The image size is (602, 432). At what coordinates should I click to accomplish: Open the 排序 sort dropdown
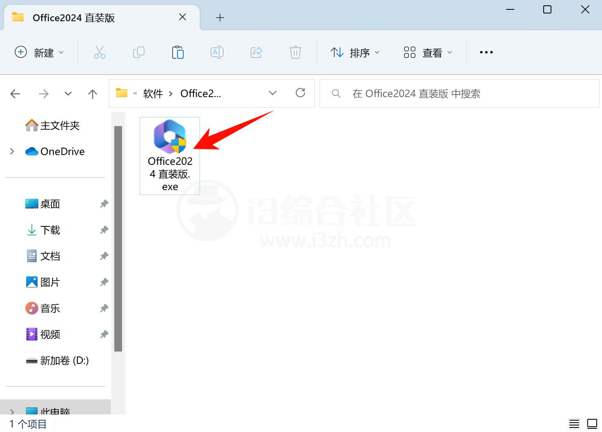(355, 52)
